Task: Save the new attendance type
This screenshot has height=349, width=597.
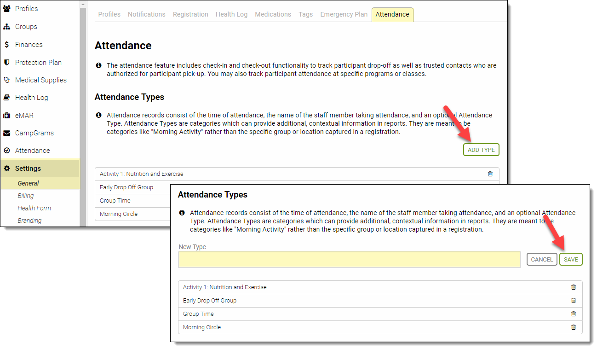Action: 571,259
